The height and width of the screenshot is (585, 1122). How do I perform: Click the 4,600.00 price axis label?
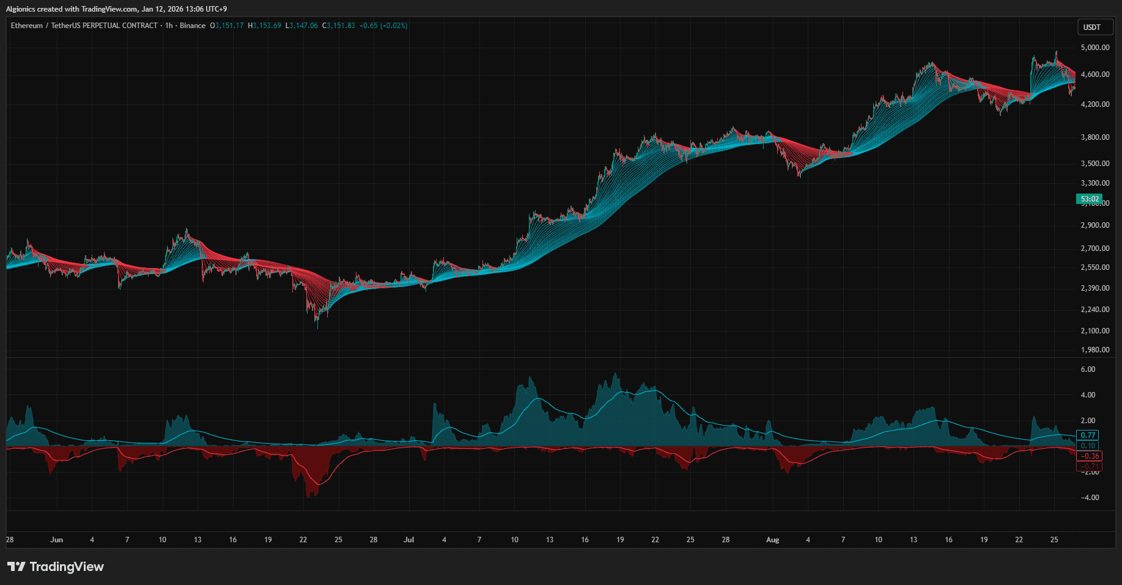pos(1095,74)
